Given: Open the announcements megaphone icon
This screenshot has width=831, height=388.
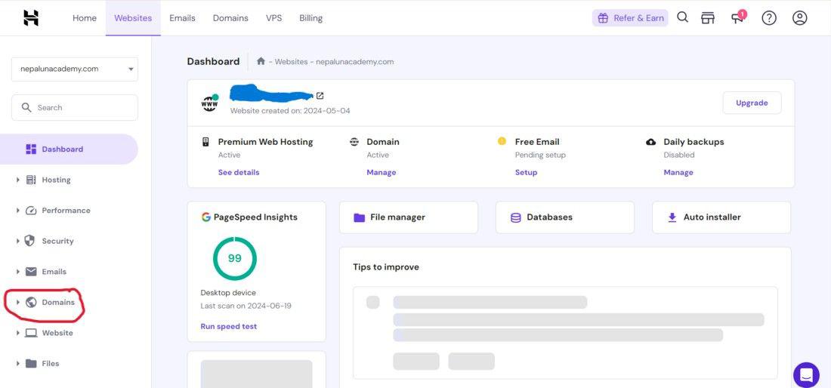Looking at the screenshot, I should click(738, 17).
